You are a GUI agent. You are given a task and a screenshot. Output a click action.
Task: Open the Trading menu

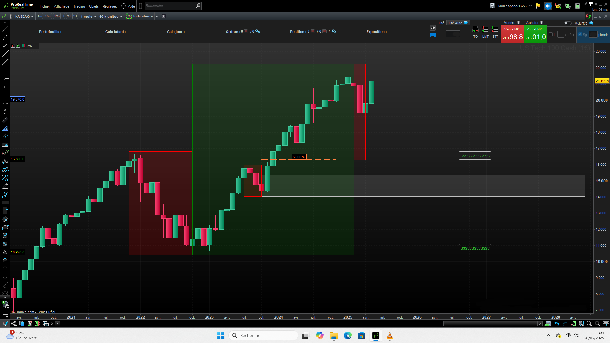pos(79,6)
